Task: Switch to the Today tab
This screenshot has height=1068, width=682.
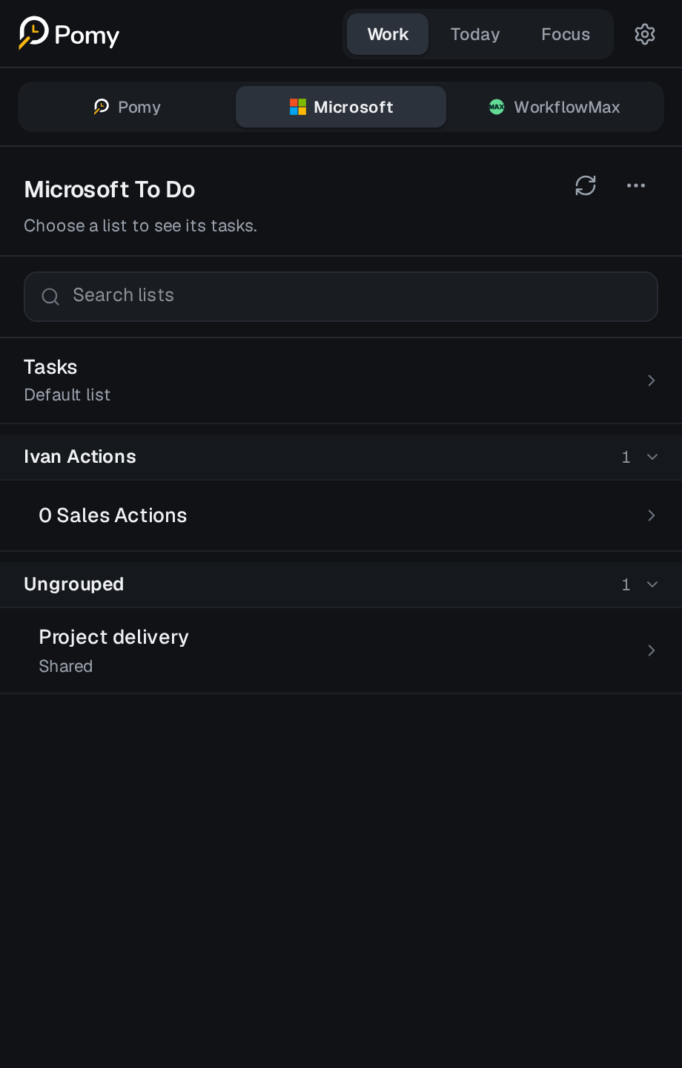Action: coord(475,34)
